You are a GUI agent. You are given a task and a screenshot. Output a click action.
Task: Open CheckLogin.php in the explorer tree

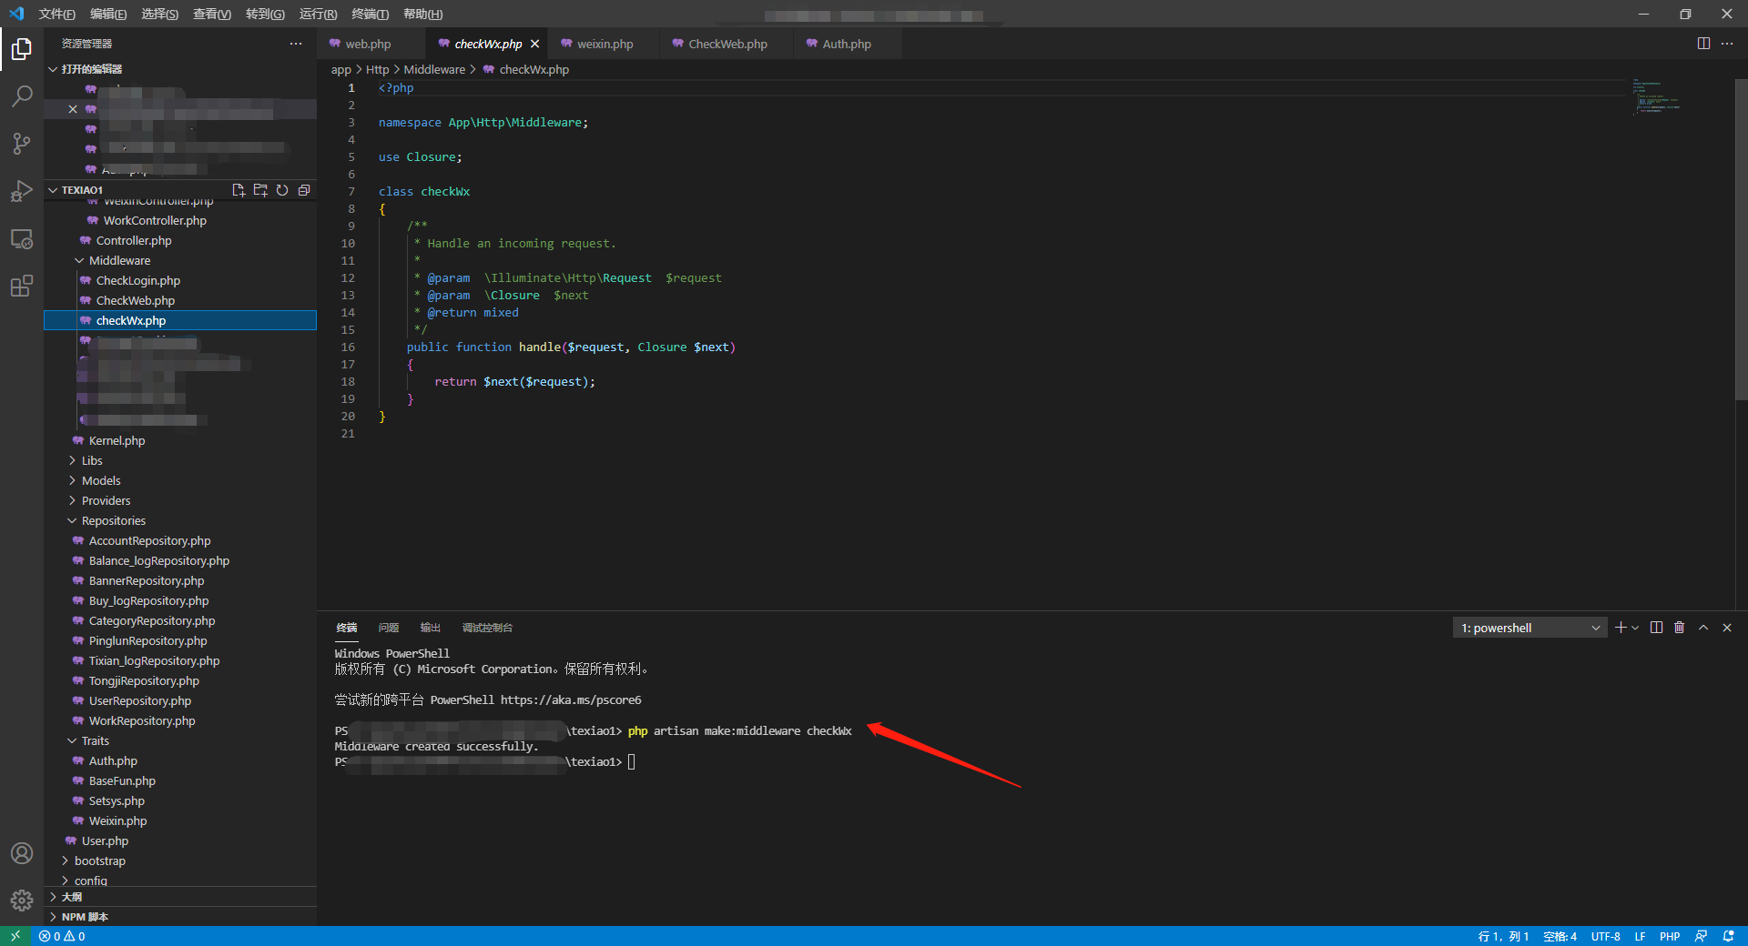(x=137, y=280)
